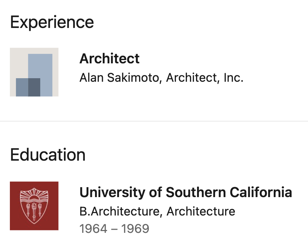The width and height of the screenshot is (308, 247).
Task: Click the 1964 – 1969 date range
Action: [114, 229]
